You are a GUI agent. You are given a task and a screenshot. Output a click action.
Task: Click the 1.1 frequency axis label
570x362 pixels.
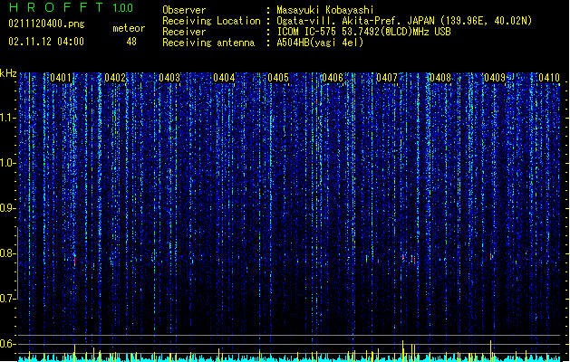[8, 118]
